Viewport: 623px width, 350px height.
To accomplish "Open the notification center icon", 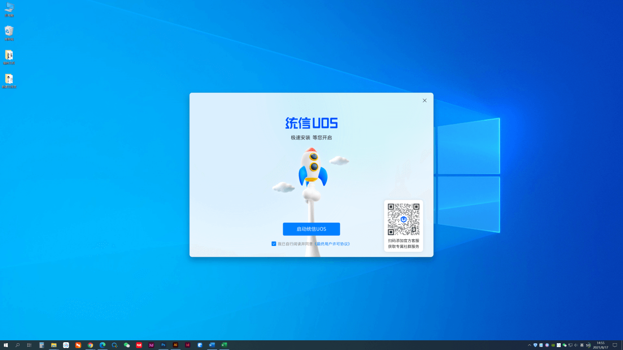I will [x=615, y=345].
